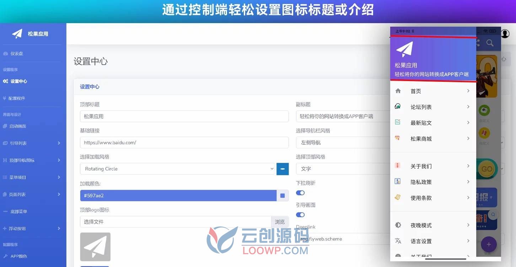Tap 语言设置 in phone drawer
Screen dimensions: 516x267
pyautogui.click(x=421, y=241)
